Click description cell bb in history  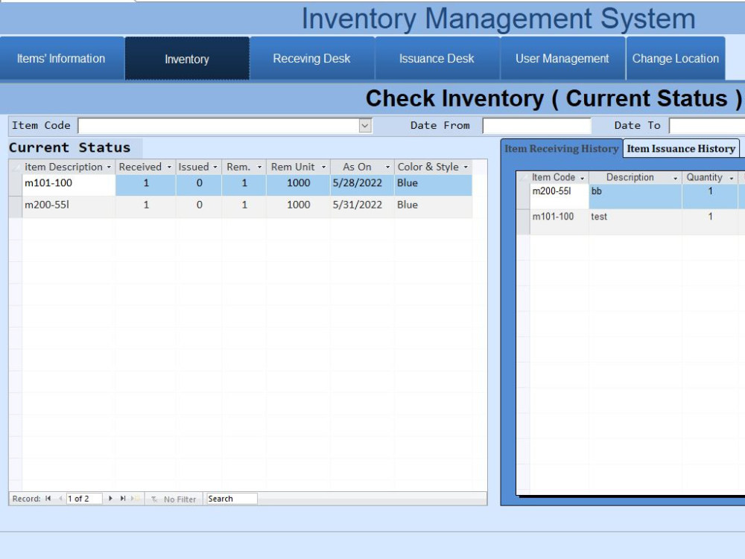pyautogui.click(x=635, y=196)
